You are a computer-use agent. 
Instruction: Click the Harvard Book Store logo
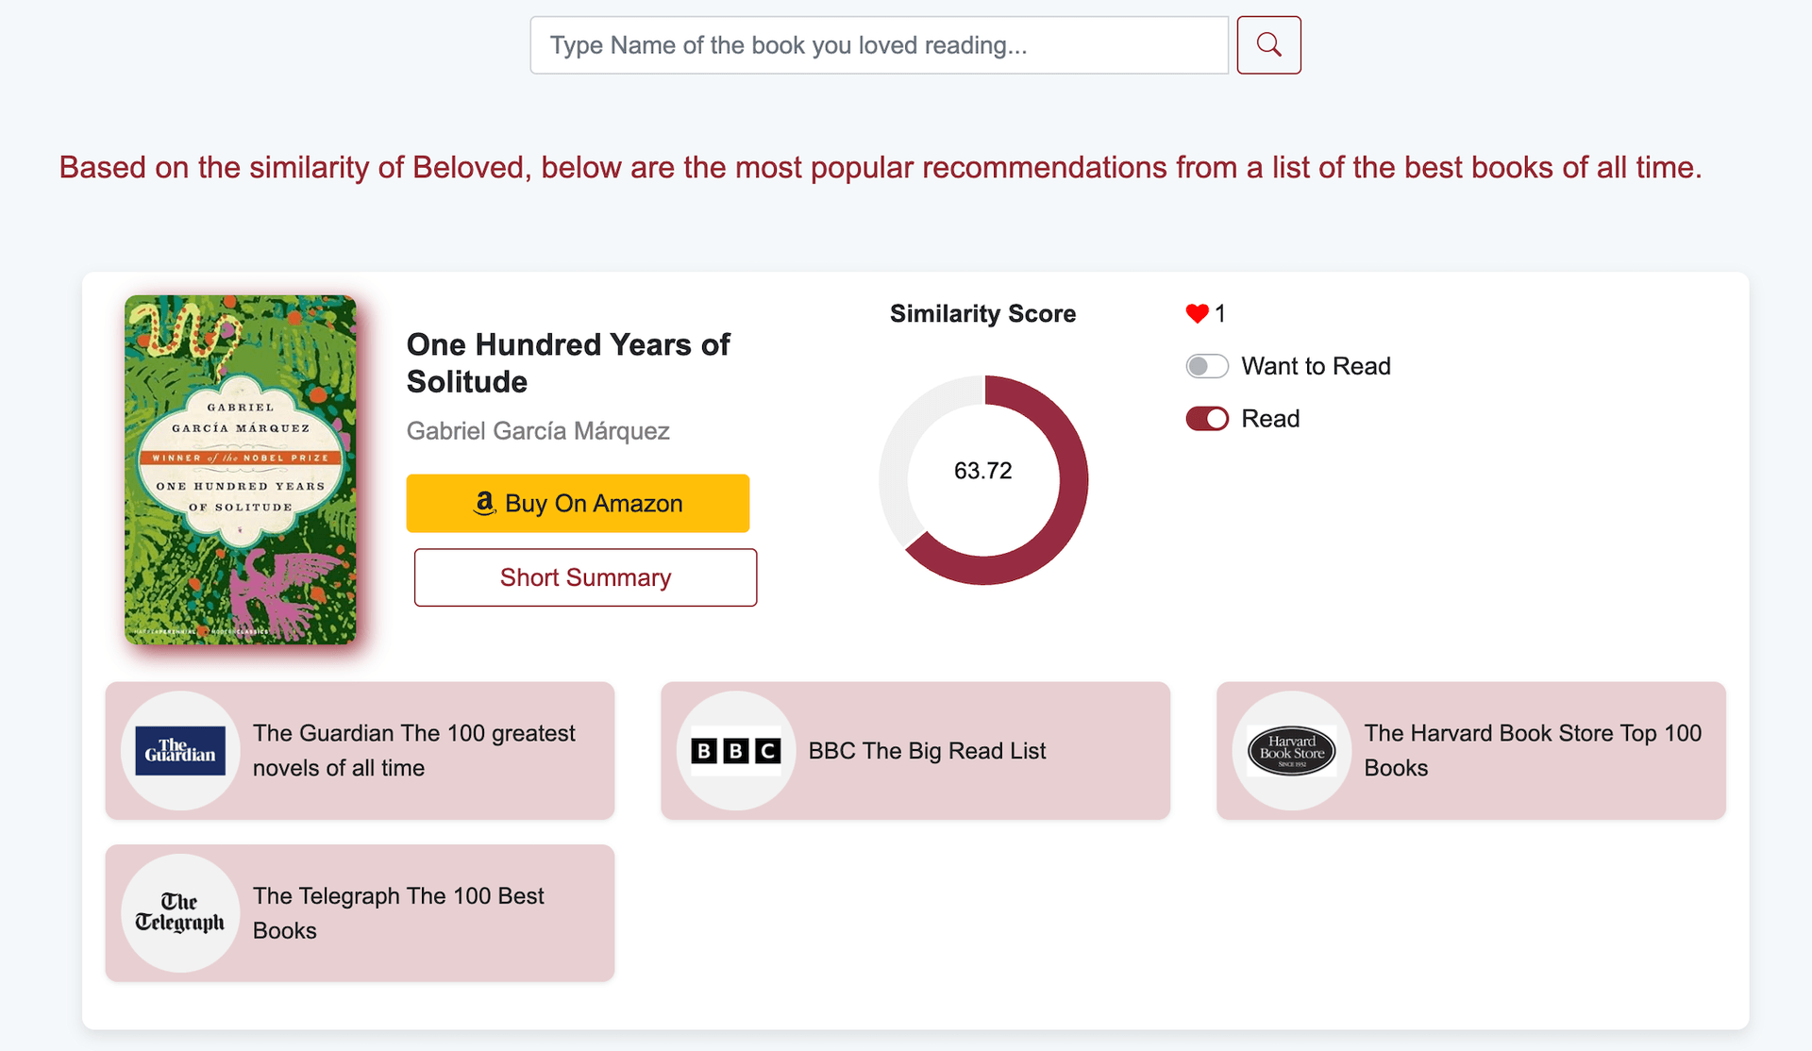click(x=1291, y=751)
